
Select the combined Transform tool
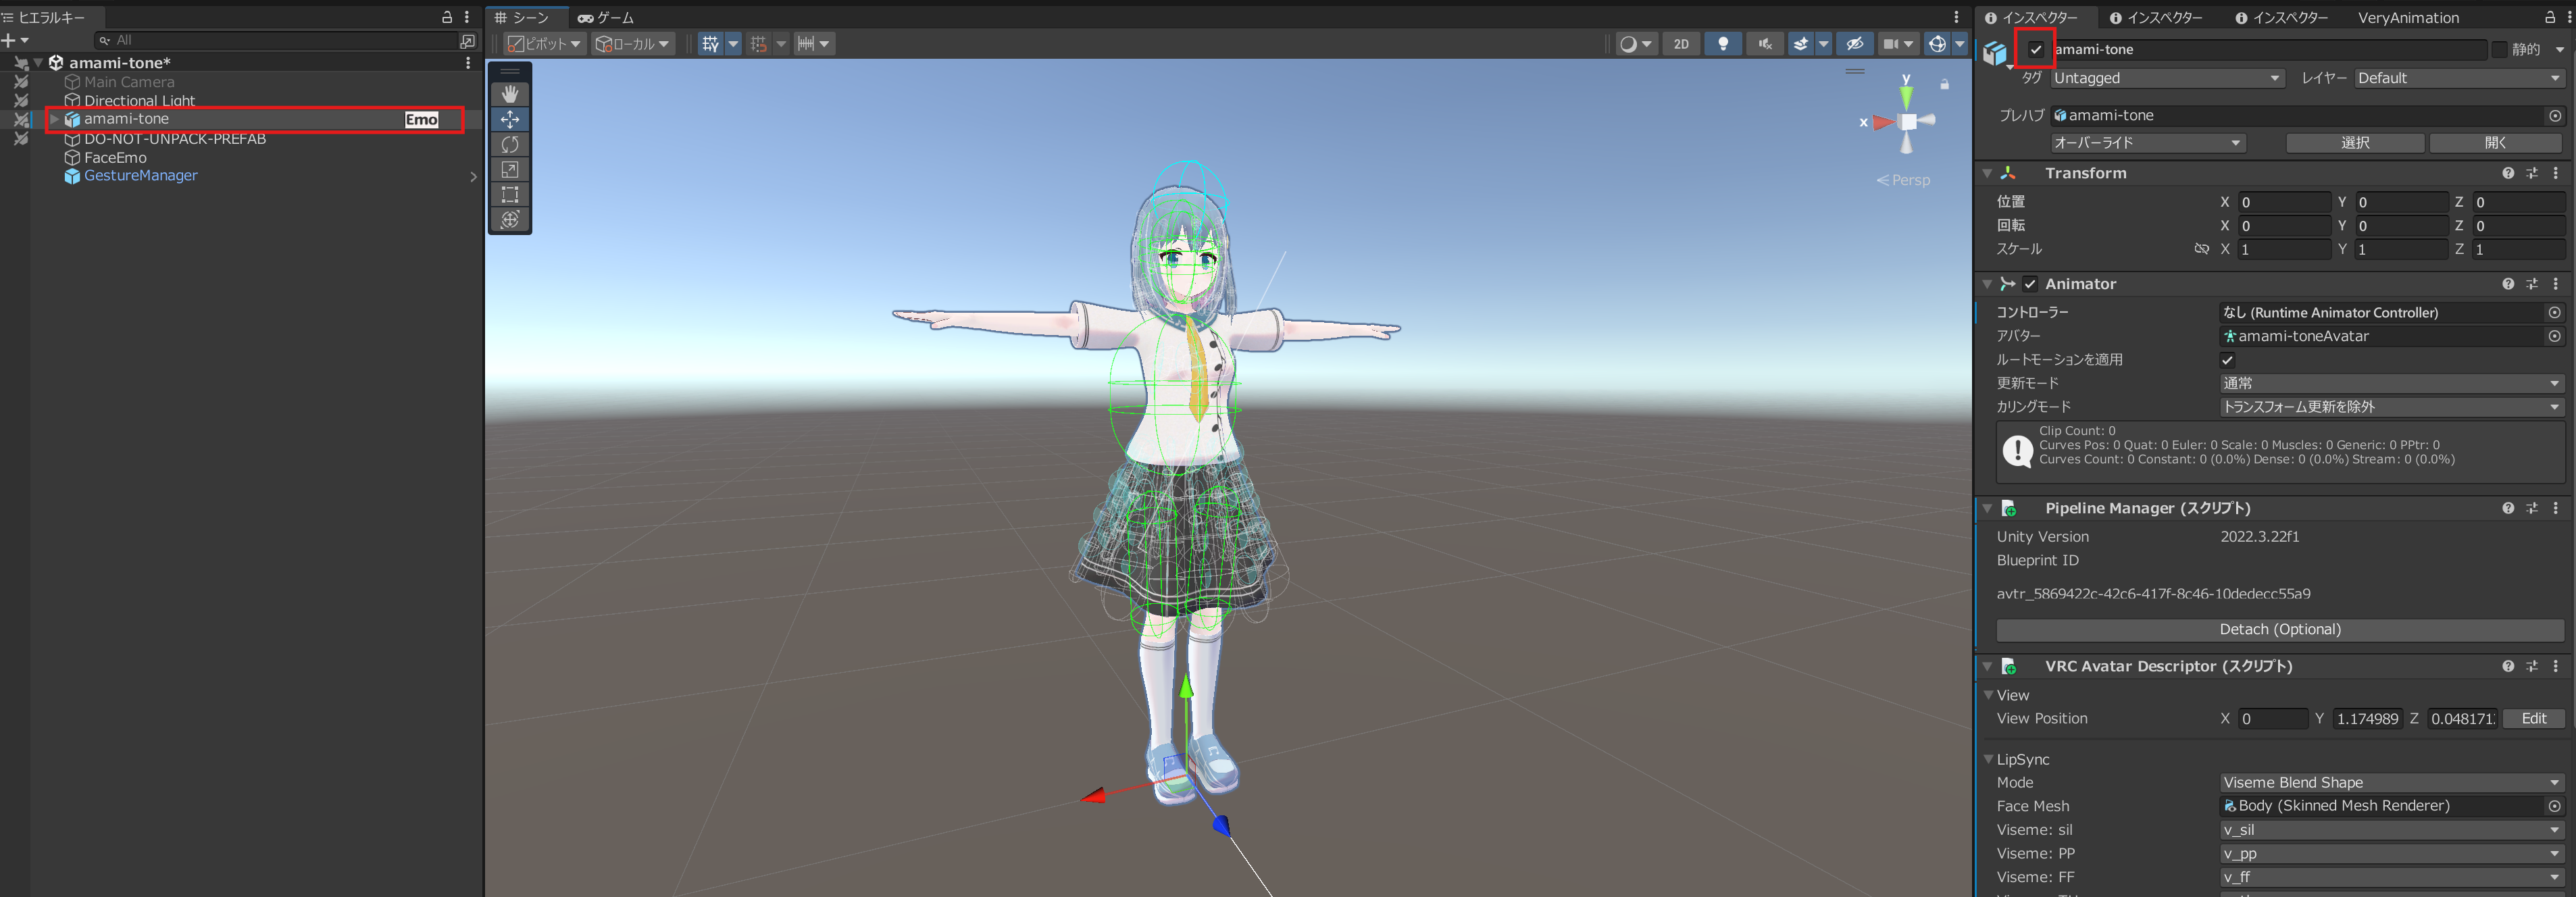pos(510,219)
